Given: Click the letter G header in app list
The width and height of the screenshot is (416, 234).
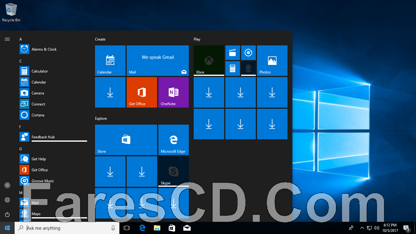Looking at the screenshot, I should point(21,149).
